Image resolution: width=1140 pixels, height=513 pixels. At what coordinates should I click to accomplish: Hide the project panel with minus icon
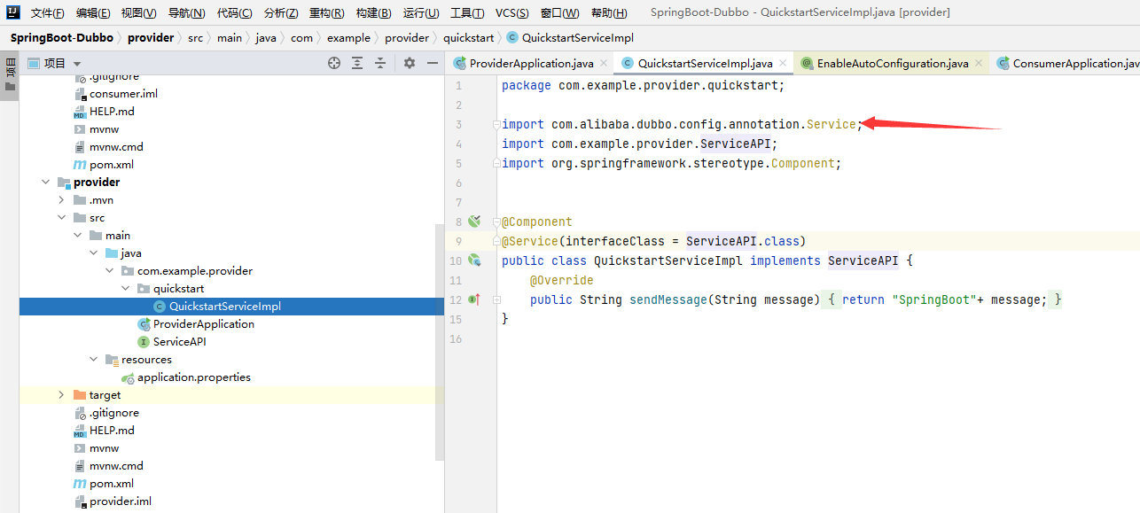coord(433,63)
